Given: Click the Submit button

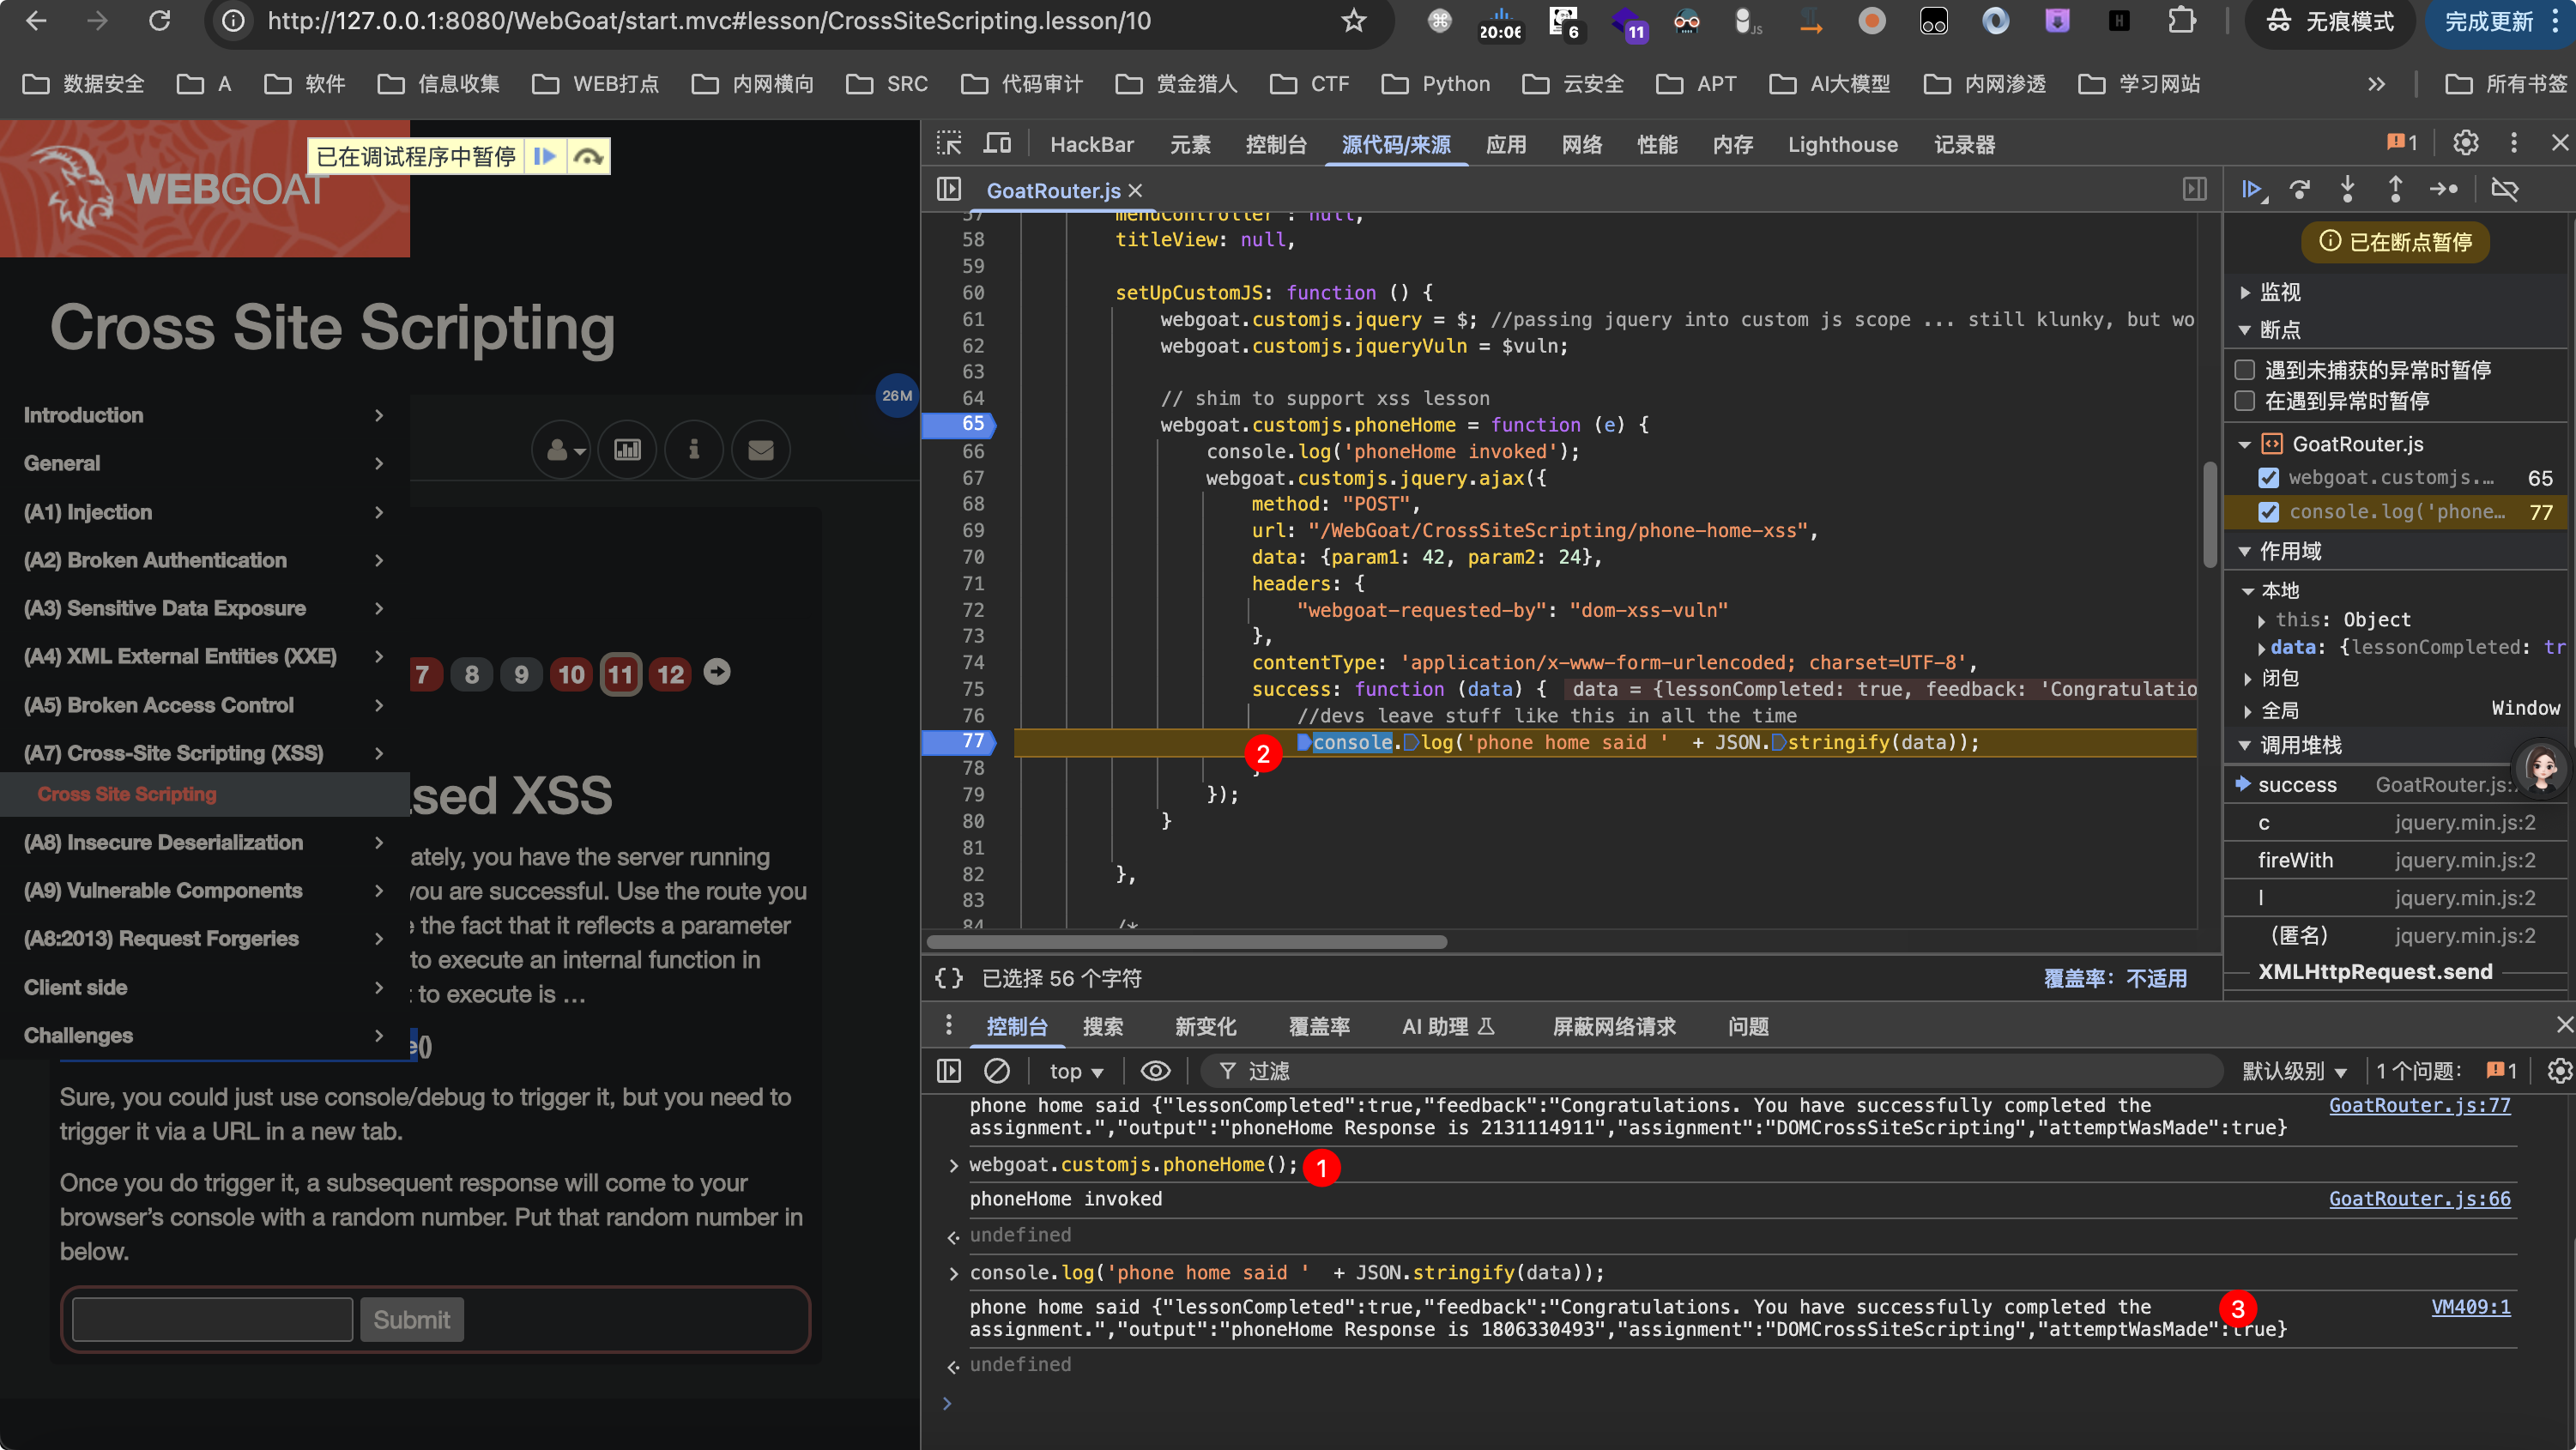Looking at the screenshot, I should [x=412, y=1320].
